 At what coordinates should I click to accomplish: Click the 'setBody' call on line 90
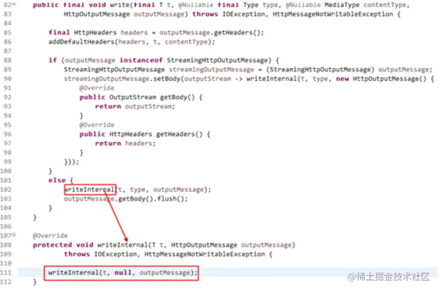click(167, 79)
